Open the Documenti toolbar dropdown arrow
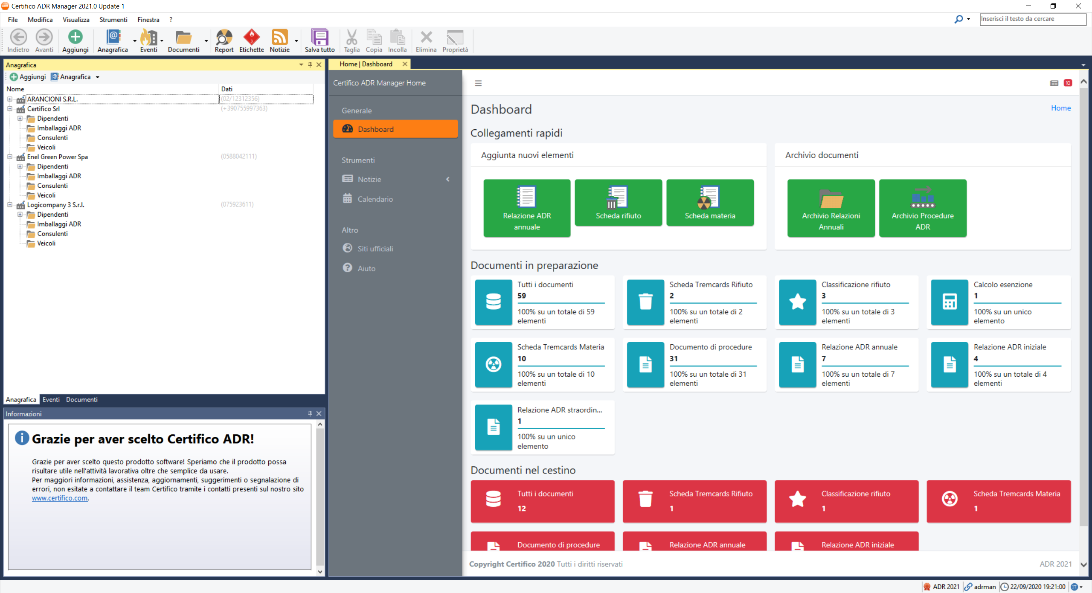The width and height of the screenshot is (1092, 593). [x=206, y=41]
